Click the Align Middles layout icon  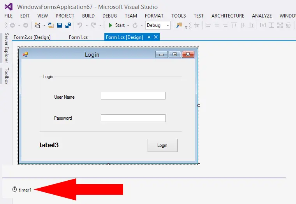pos(243,25)
